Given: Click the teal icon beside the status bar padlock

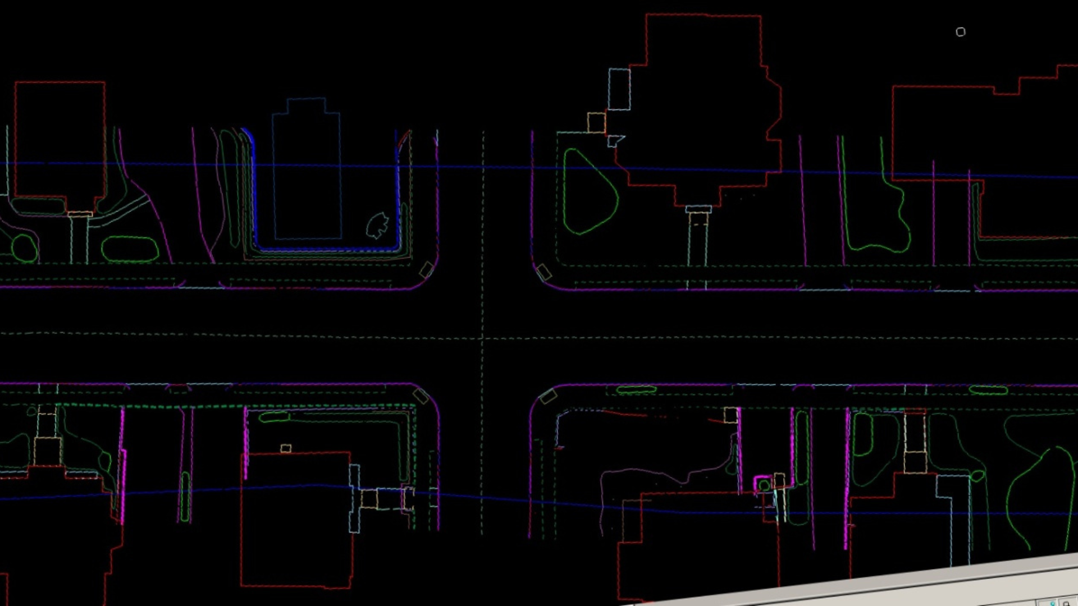Looking at the screenshot, I should (x=1053, y=604).
